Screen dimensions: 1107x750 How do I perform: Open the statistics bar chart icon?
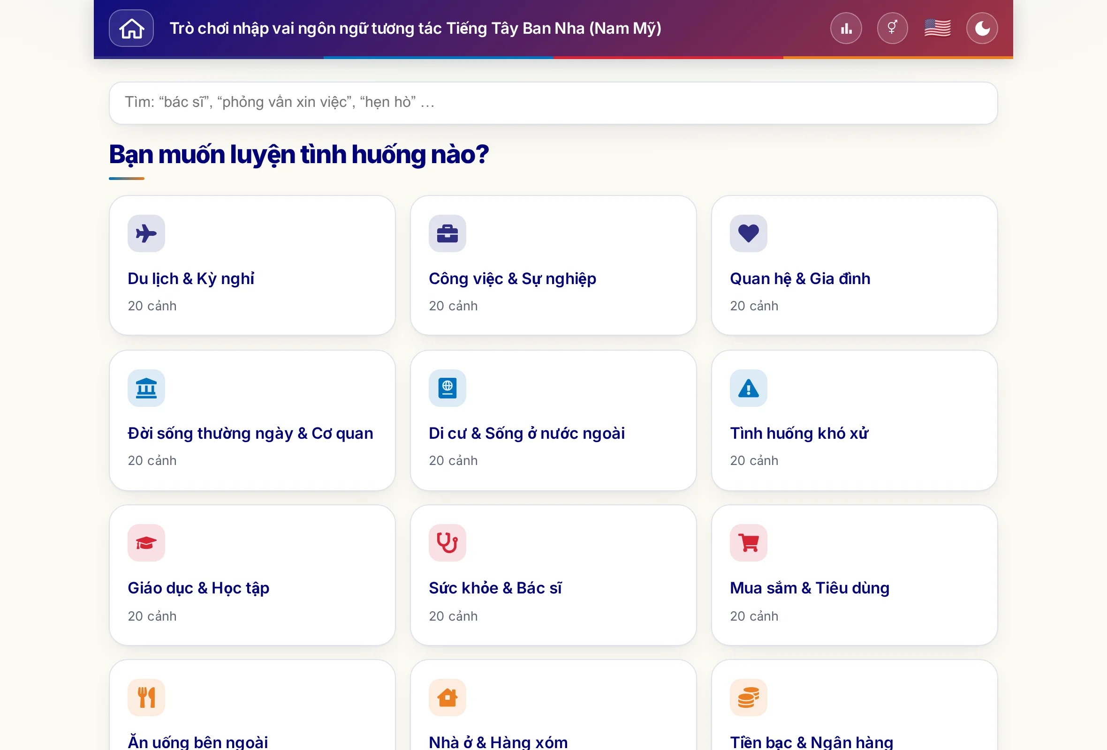click(846, 28)
